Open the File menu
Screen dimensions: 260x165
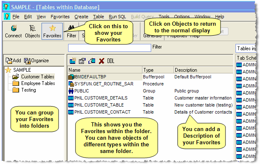(16, 17)
